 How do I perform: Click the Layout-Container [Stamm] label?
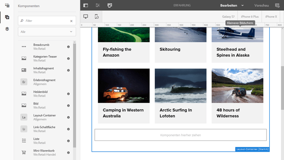point(252,149)
